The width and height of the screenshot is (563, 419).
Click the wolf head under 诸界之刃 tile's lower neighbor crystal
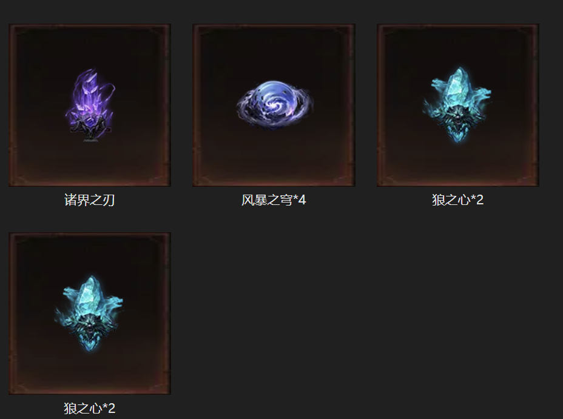point(89,328)
